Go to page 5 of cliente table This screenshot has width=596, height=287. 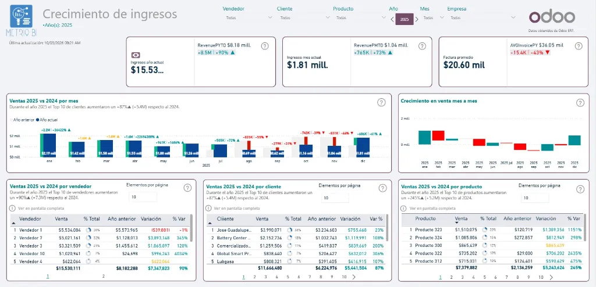288,277
